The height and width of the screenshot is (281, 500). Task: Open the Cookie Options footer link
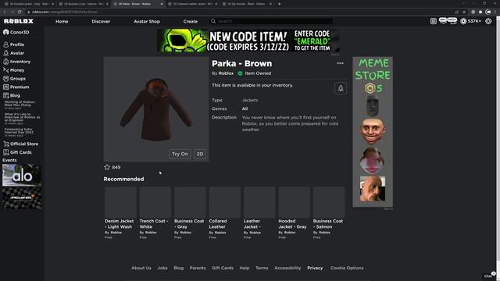[x=347, y=268]
